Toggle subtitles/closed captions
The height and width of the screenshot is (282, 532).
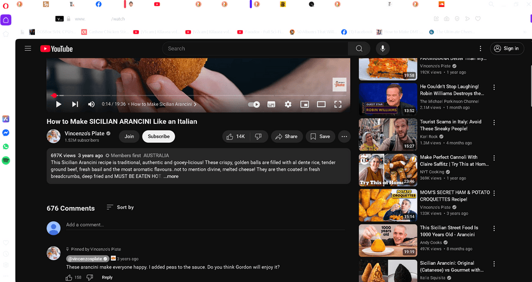tap(271, 104)
